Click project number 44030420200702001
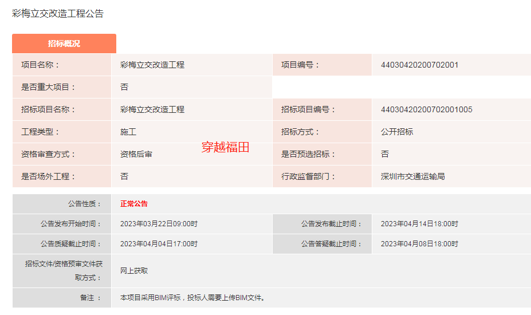Image resolution: width=531 pixels, height=315 pixels. point(419,65)
